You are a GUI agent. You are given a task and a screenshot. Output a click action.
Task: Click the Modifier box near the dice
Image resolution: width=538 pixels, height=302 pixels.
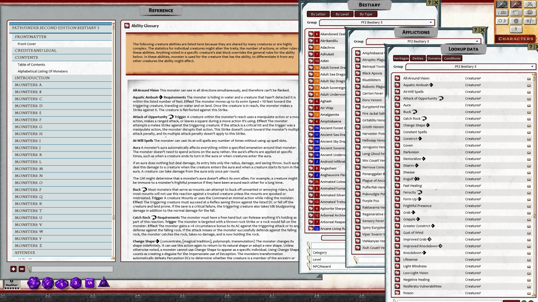pyautogui.click(x=11, y=284)
